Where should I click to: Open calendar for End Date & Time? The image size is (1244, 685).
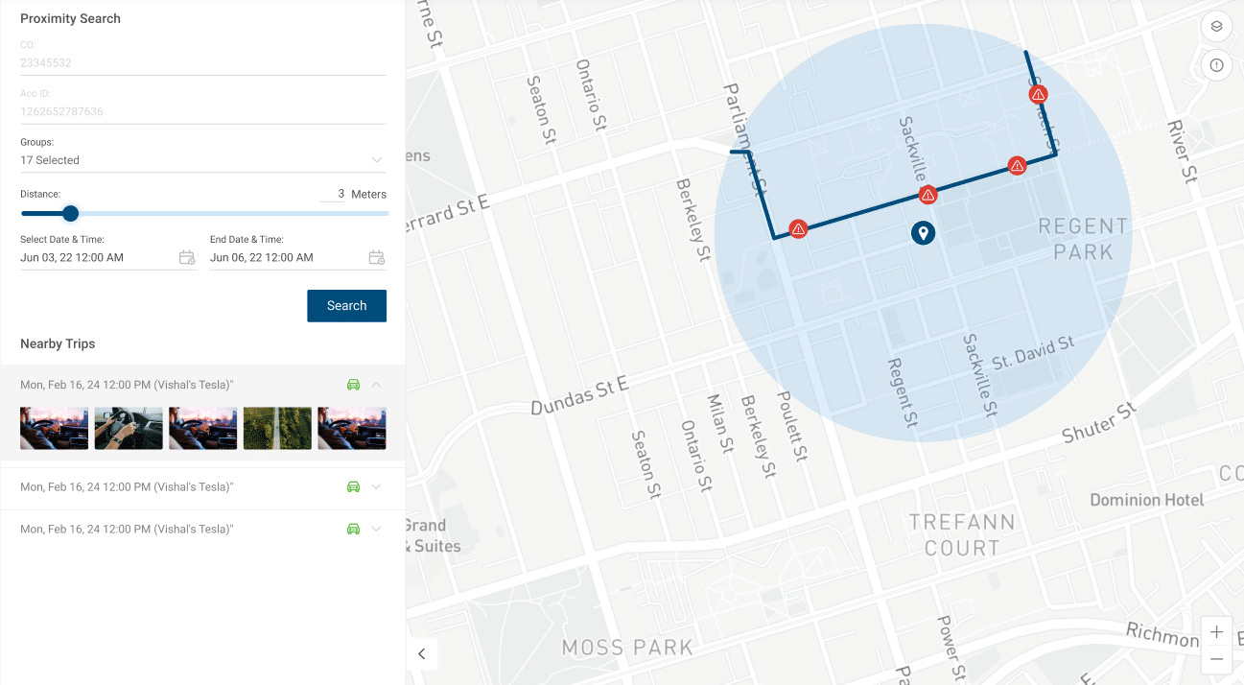pos(377,257)
